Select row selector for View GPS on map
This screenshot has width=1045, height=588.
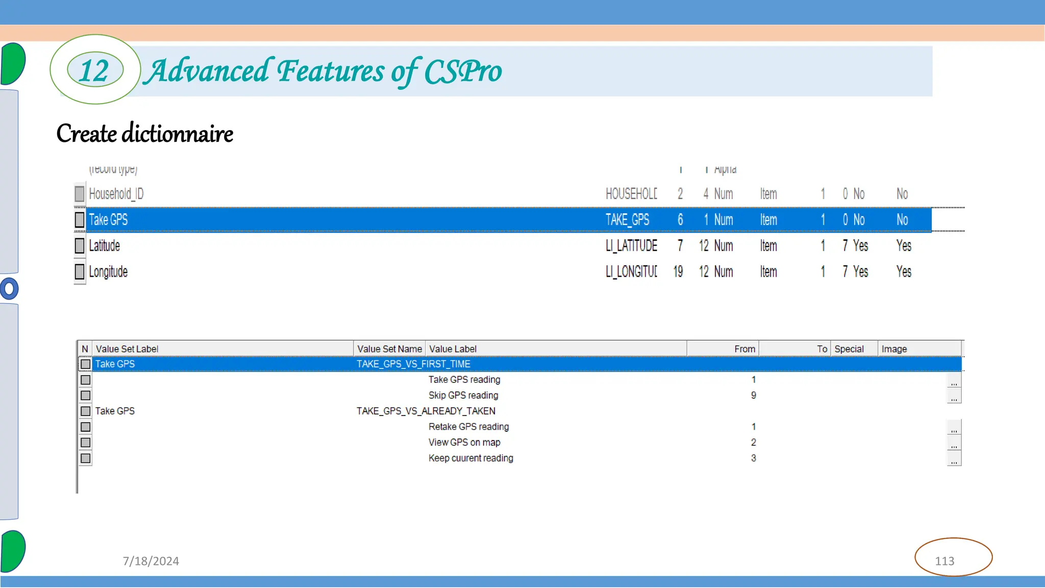click(x=86, y=443)
